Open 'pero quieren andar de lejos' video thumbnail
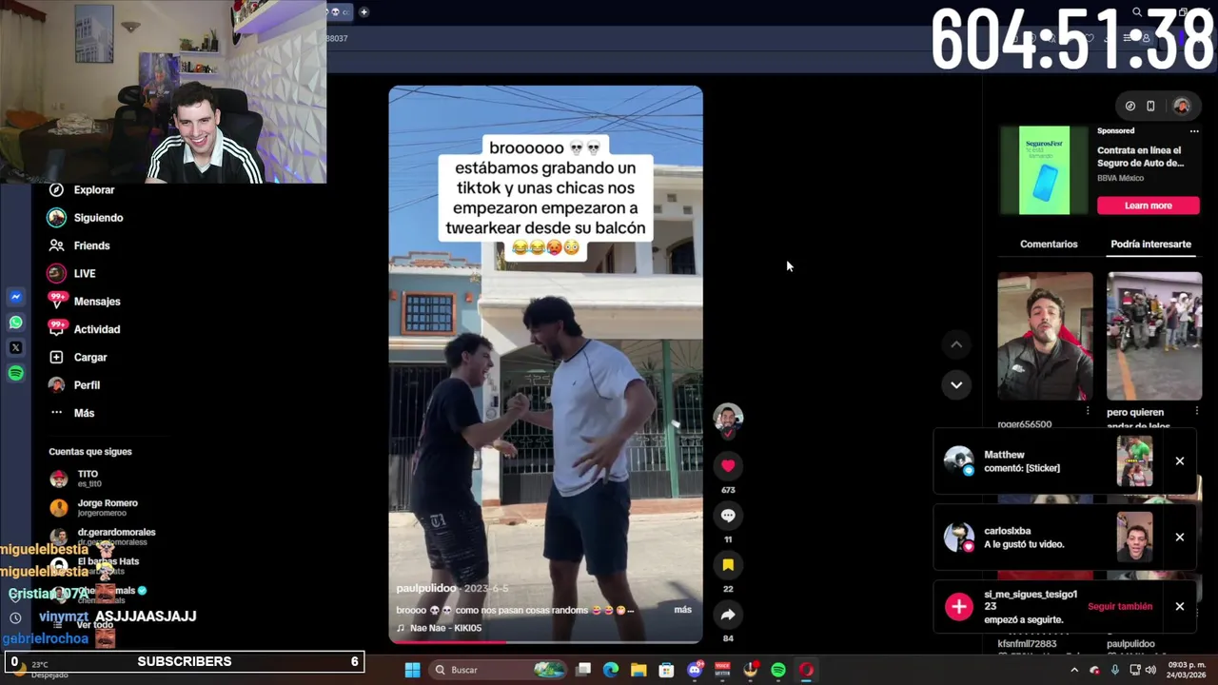 1154,336
